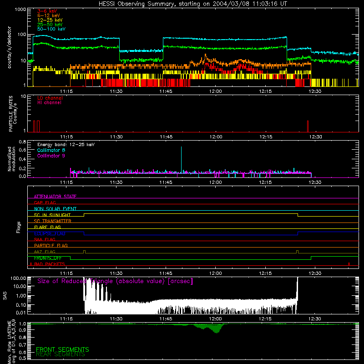
Task: Click the Collimator 8 legend entry
Action: [51, 150]
